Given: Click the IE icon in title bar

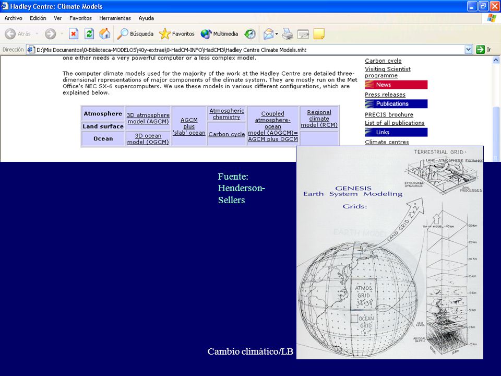Looking at the screenshot, I should click(5, 6).
